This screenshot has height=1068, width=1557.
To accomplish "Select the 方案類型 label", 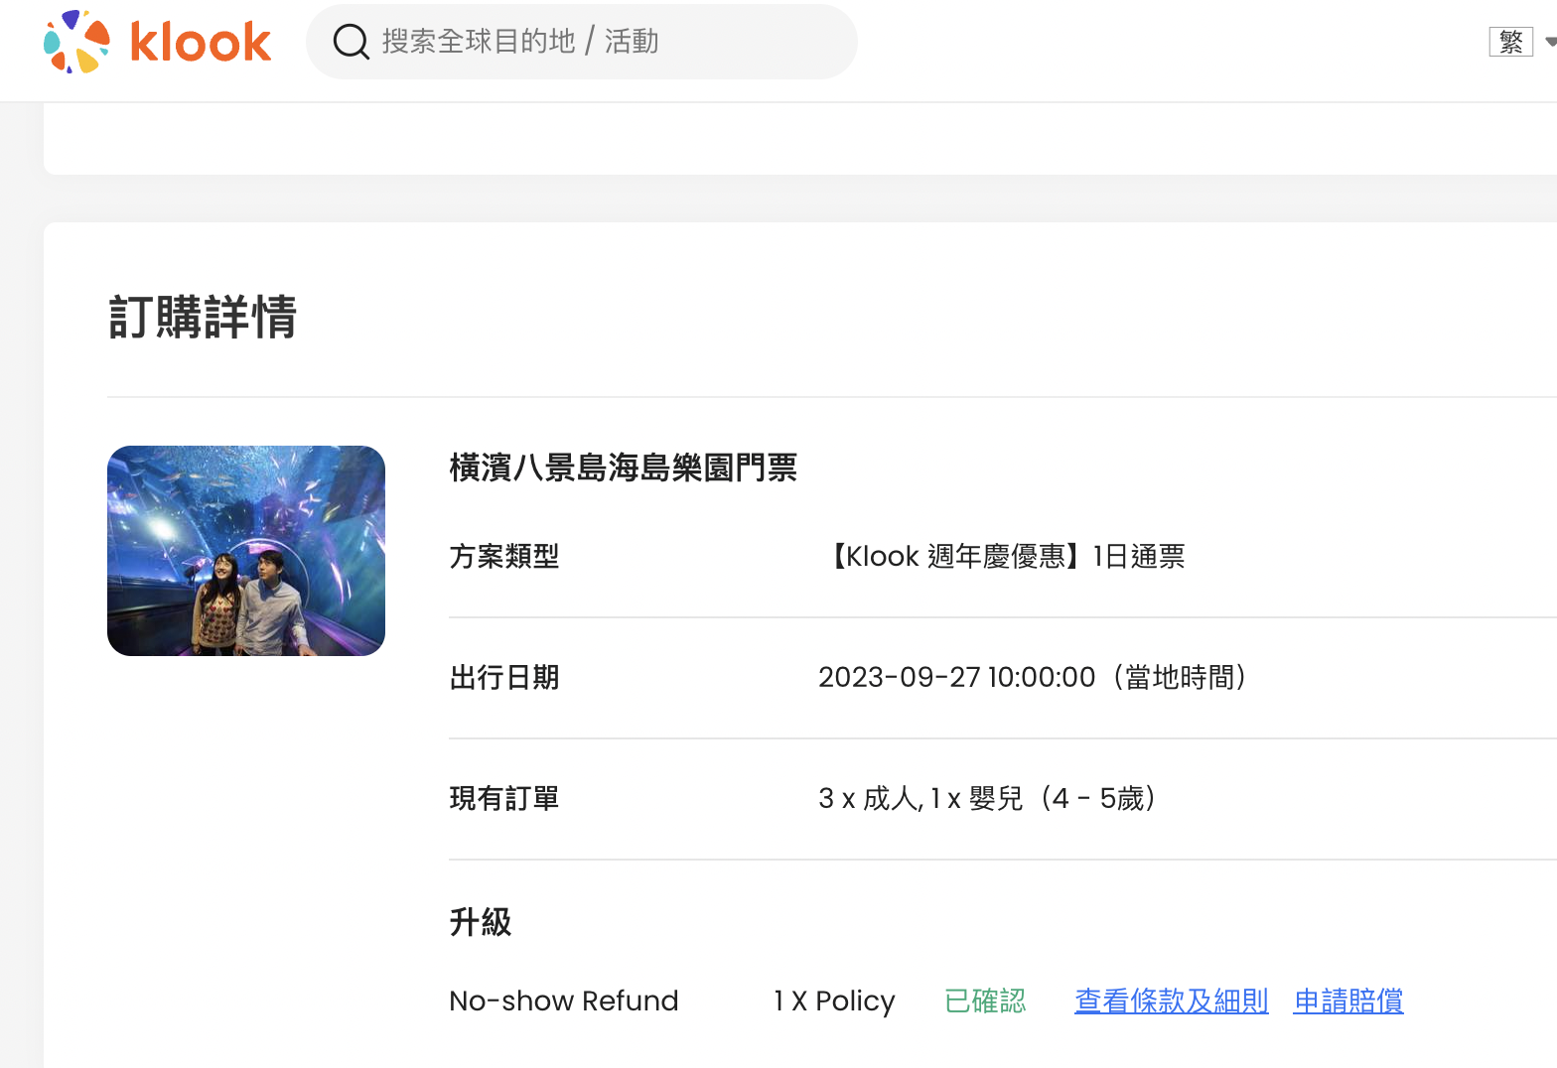I will click(x=504, y=556).
